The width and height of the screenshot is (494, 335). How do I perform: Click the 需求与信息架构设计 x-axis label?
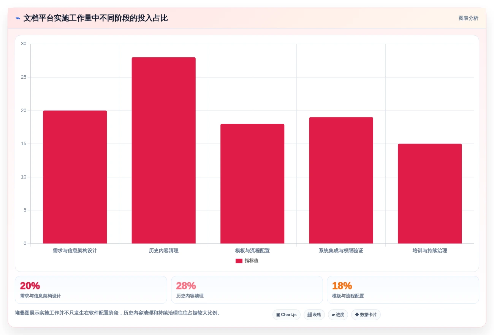coord(75,251)
